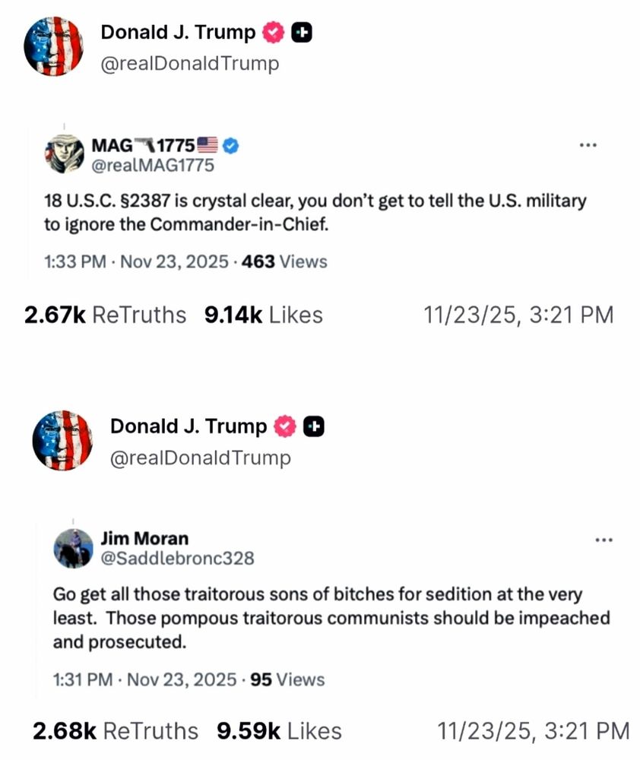The image size is (640, 760).
Task: View the 9.59k Likes list
Action: (x=279, y=731)
